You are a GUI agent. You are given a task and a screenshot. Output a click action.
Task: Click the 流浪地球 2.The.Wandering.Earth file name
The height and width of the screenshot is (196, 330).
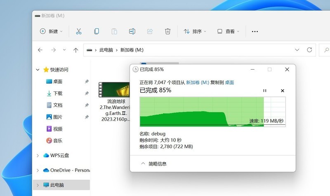click(115, 110)
